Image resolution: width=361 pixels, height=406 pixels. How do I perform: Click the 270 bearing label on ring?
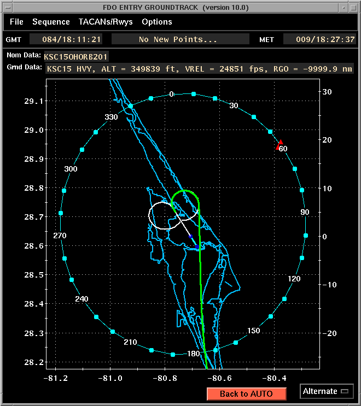pyautogui.click(x=60, y=236)
